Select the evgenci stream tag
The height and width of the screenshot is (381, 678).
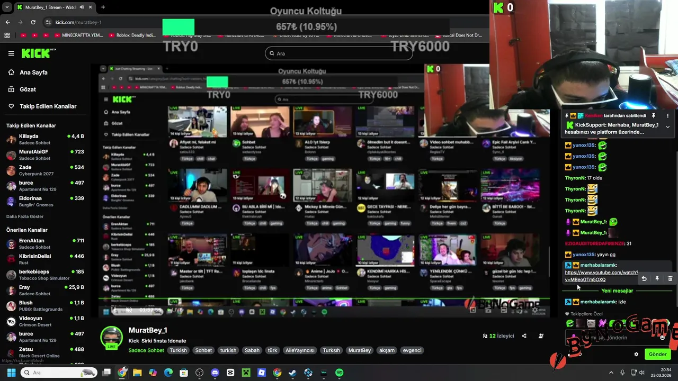(412, 350)
